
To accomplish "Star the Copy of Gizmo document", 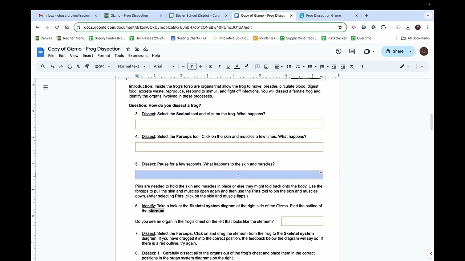I will pos(128,49).
